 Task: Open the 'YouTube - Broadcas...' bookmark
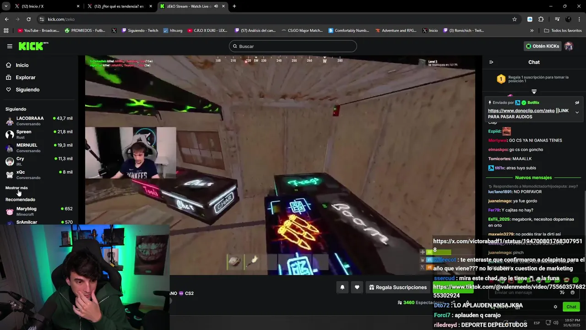(x=38, y=31)
